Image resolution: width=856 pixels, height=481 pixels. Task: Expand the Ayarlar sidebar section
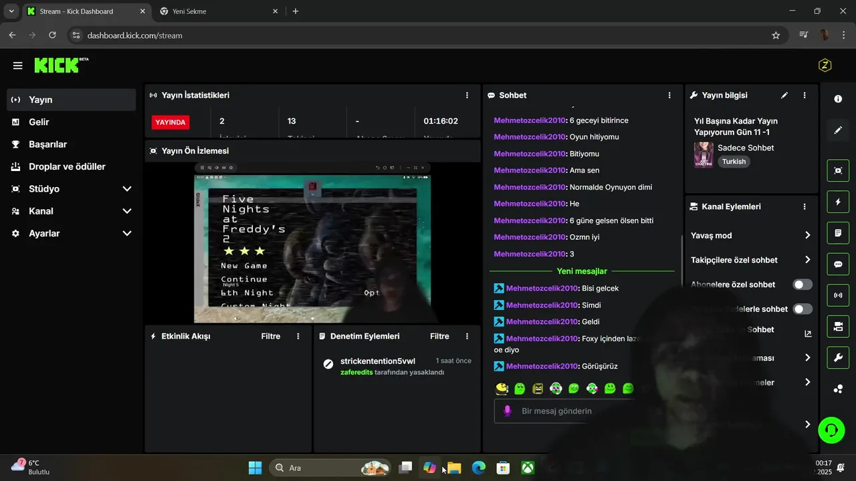(127, 233)
